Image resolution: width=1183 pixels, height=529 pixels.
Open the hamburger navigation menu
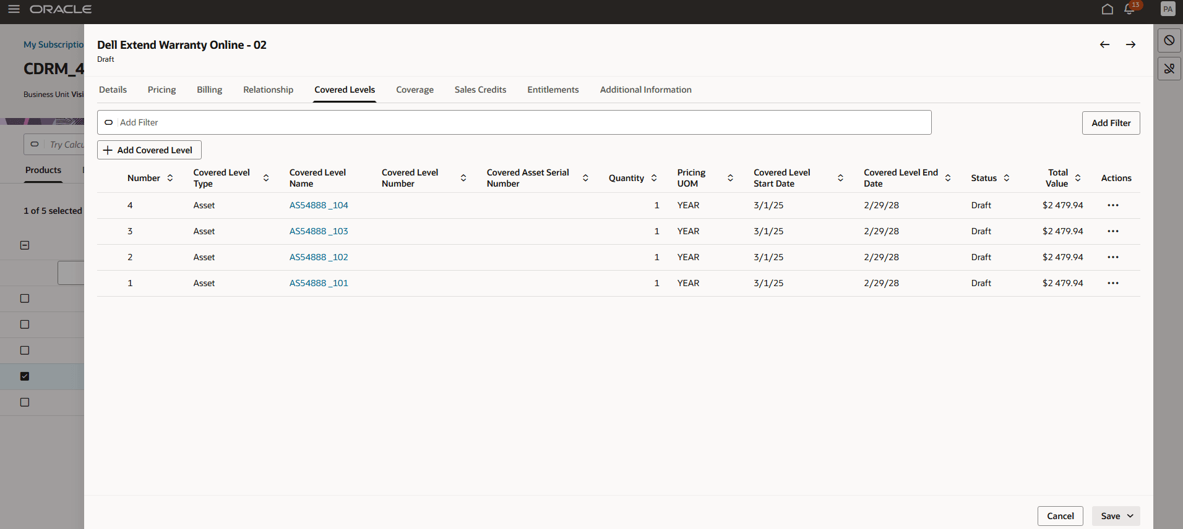pos(14,9)
